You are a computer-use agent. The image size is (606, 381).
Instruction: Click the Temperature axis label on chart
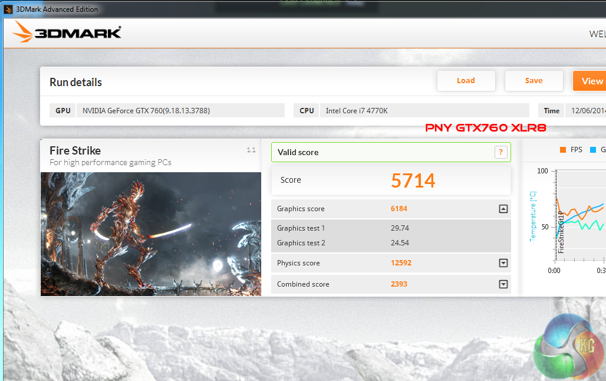pos(533,216)
